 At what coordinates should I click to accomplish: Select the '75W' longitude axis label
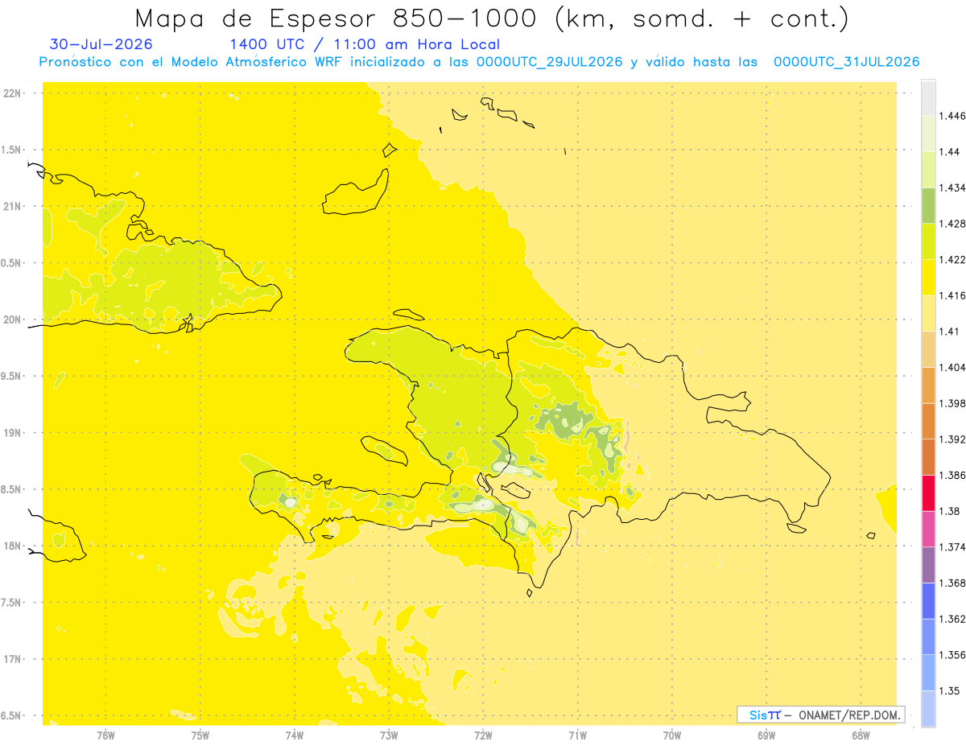click(200, 736)
